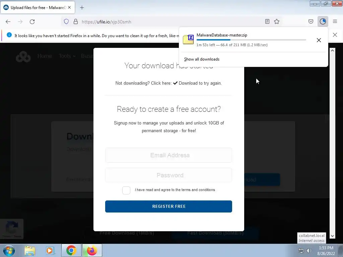This screenshot has height=257, width=343.
Task: Click the downloads progress toolbar button
Action: click(323, 21)
